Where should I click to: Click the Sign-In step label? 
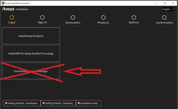pos(42,22)
